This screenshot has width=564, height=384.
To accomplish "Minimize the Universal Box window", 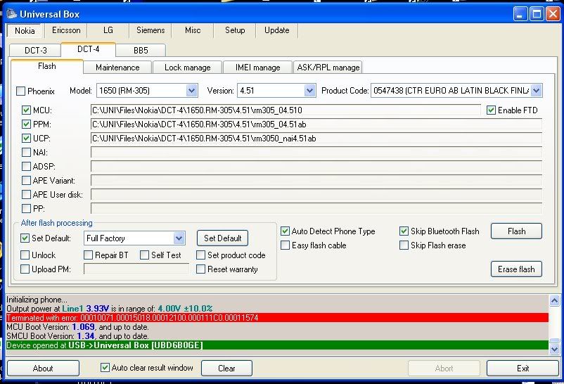I will coord(520,14).
